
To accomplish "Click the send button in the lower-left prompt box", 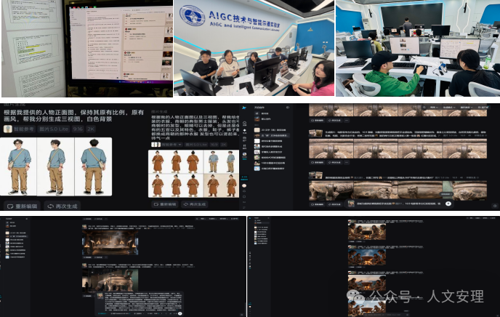I will click(180, 313).
